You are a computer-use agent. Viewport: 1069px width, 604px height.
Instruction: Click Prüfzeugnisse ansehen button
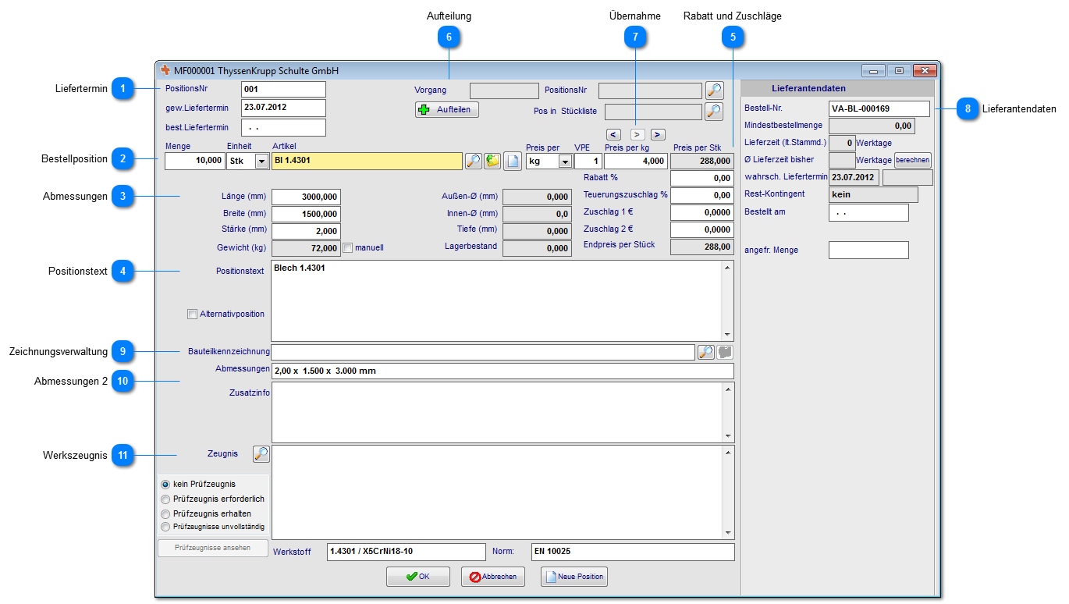pyautogui.click(x=213, y=548)
